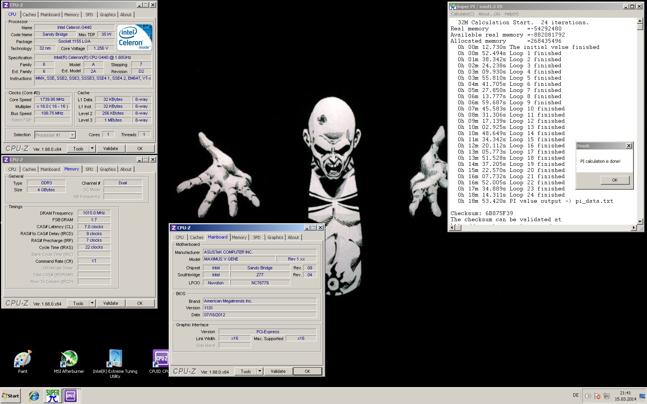Click the Loop 24 finished line in Super PI
Screen dimensions: 647x404
[511, 195]
